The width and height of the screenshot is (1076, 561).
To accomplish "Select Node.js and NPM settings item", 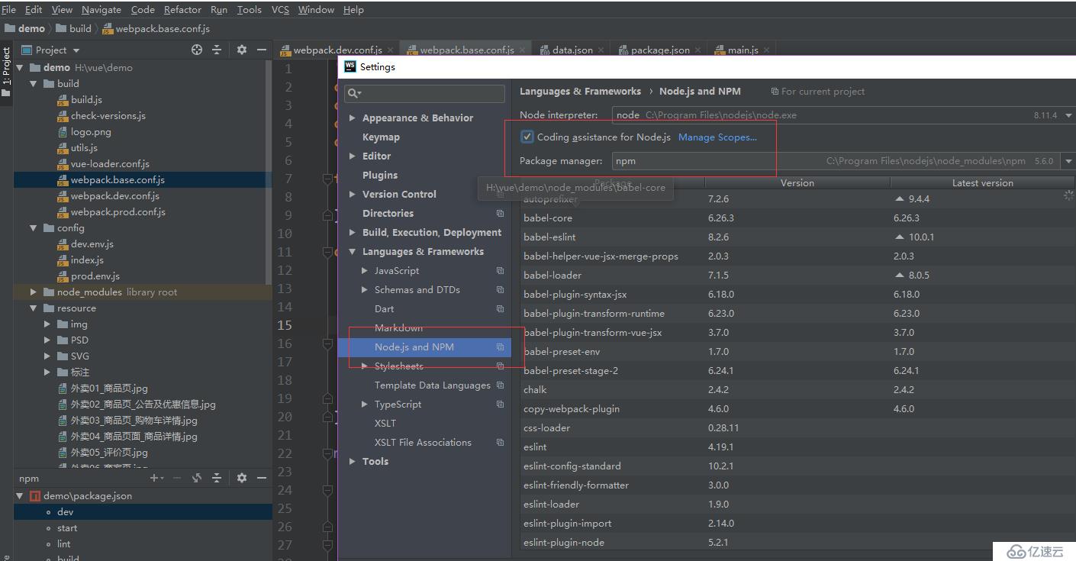I will coord(424,347).
